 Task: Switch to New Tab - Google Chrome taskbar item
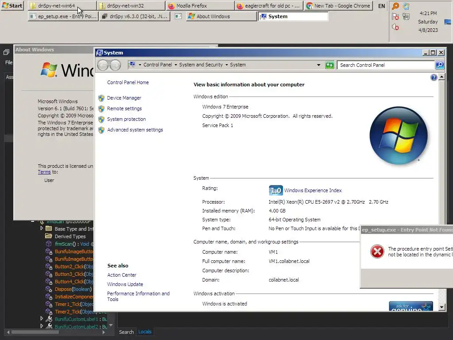coord(338,5)
